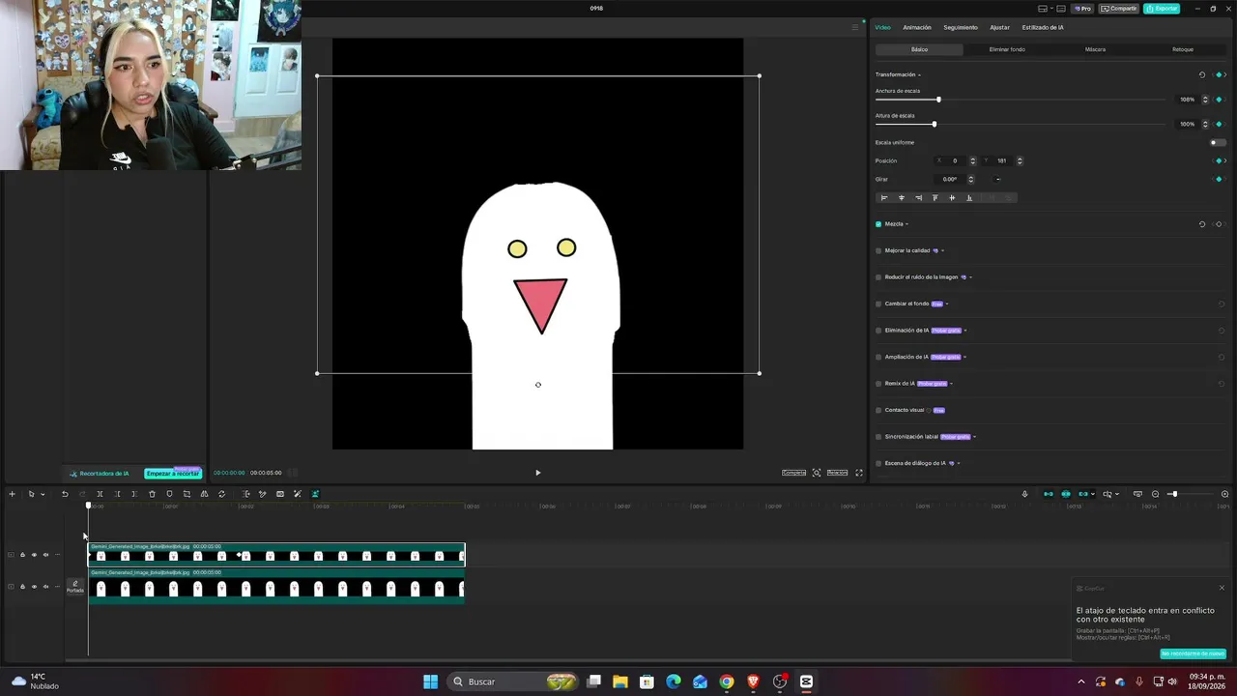Switch to the Animación tab
Screen dimensions: 1237x696
click(917, 27)
